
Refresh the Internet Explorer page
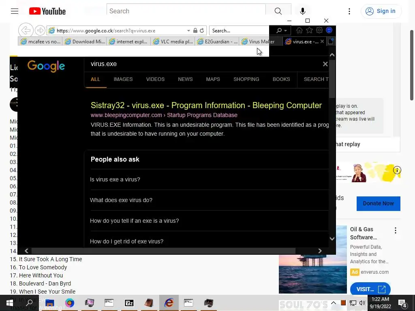pos(202,31)
